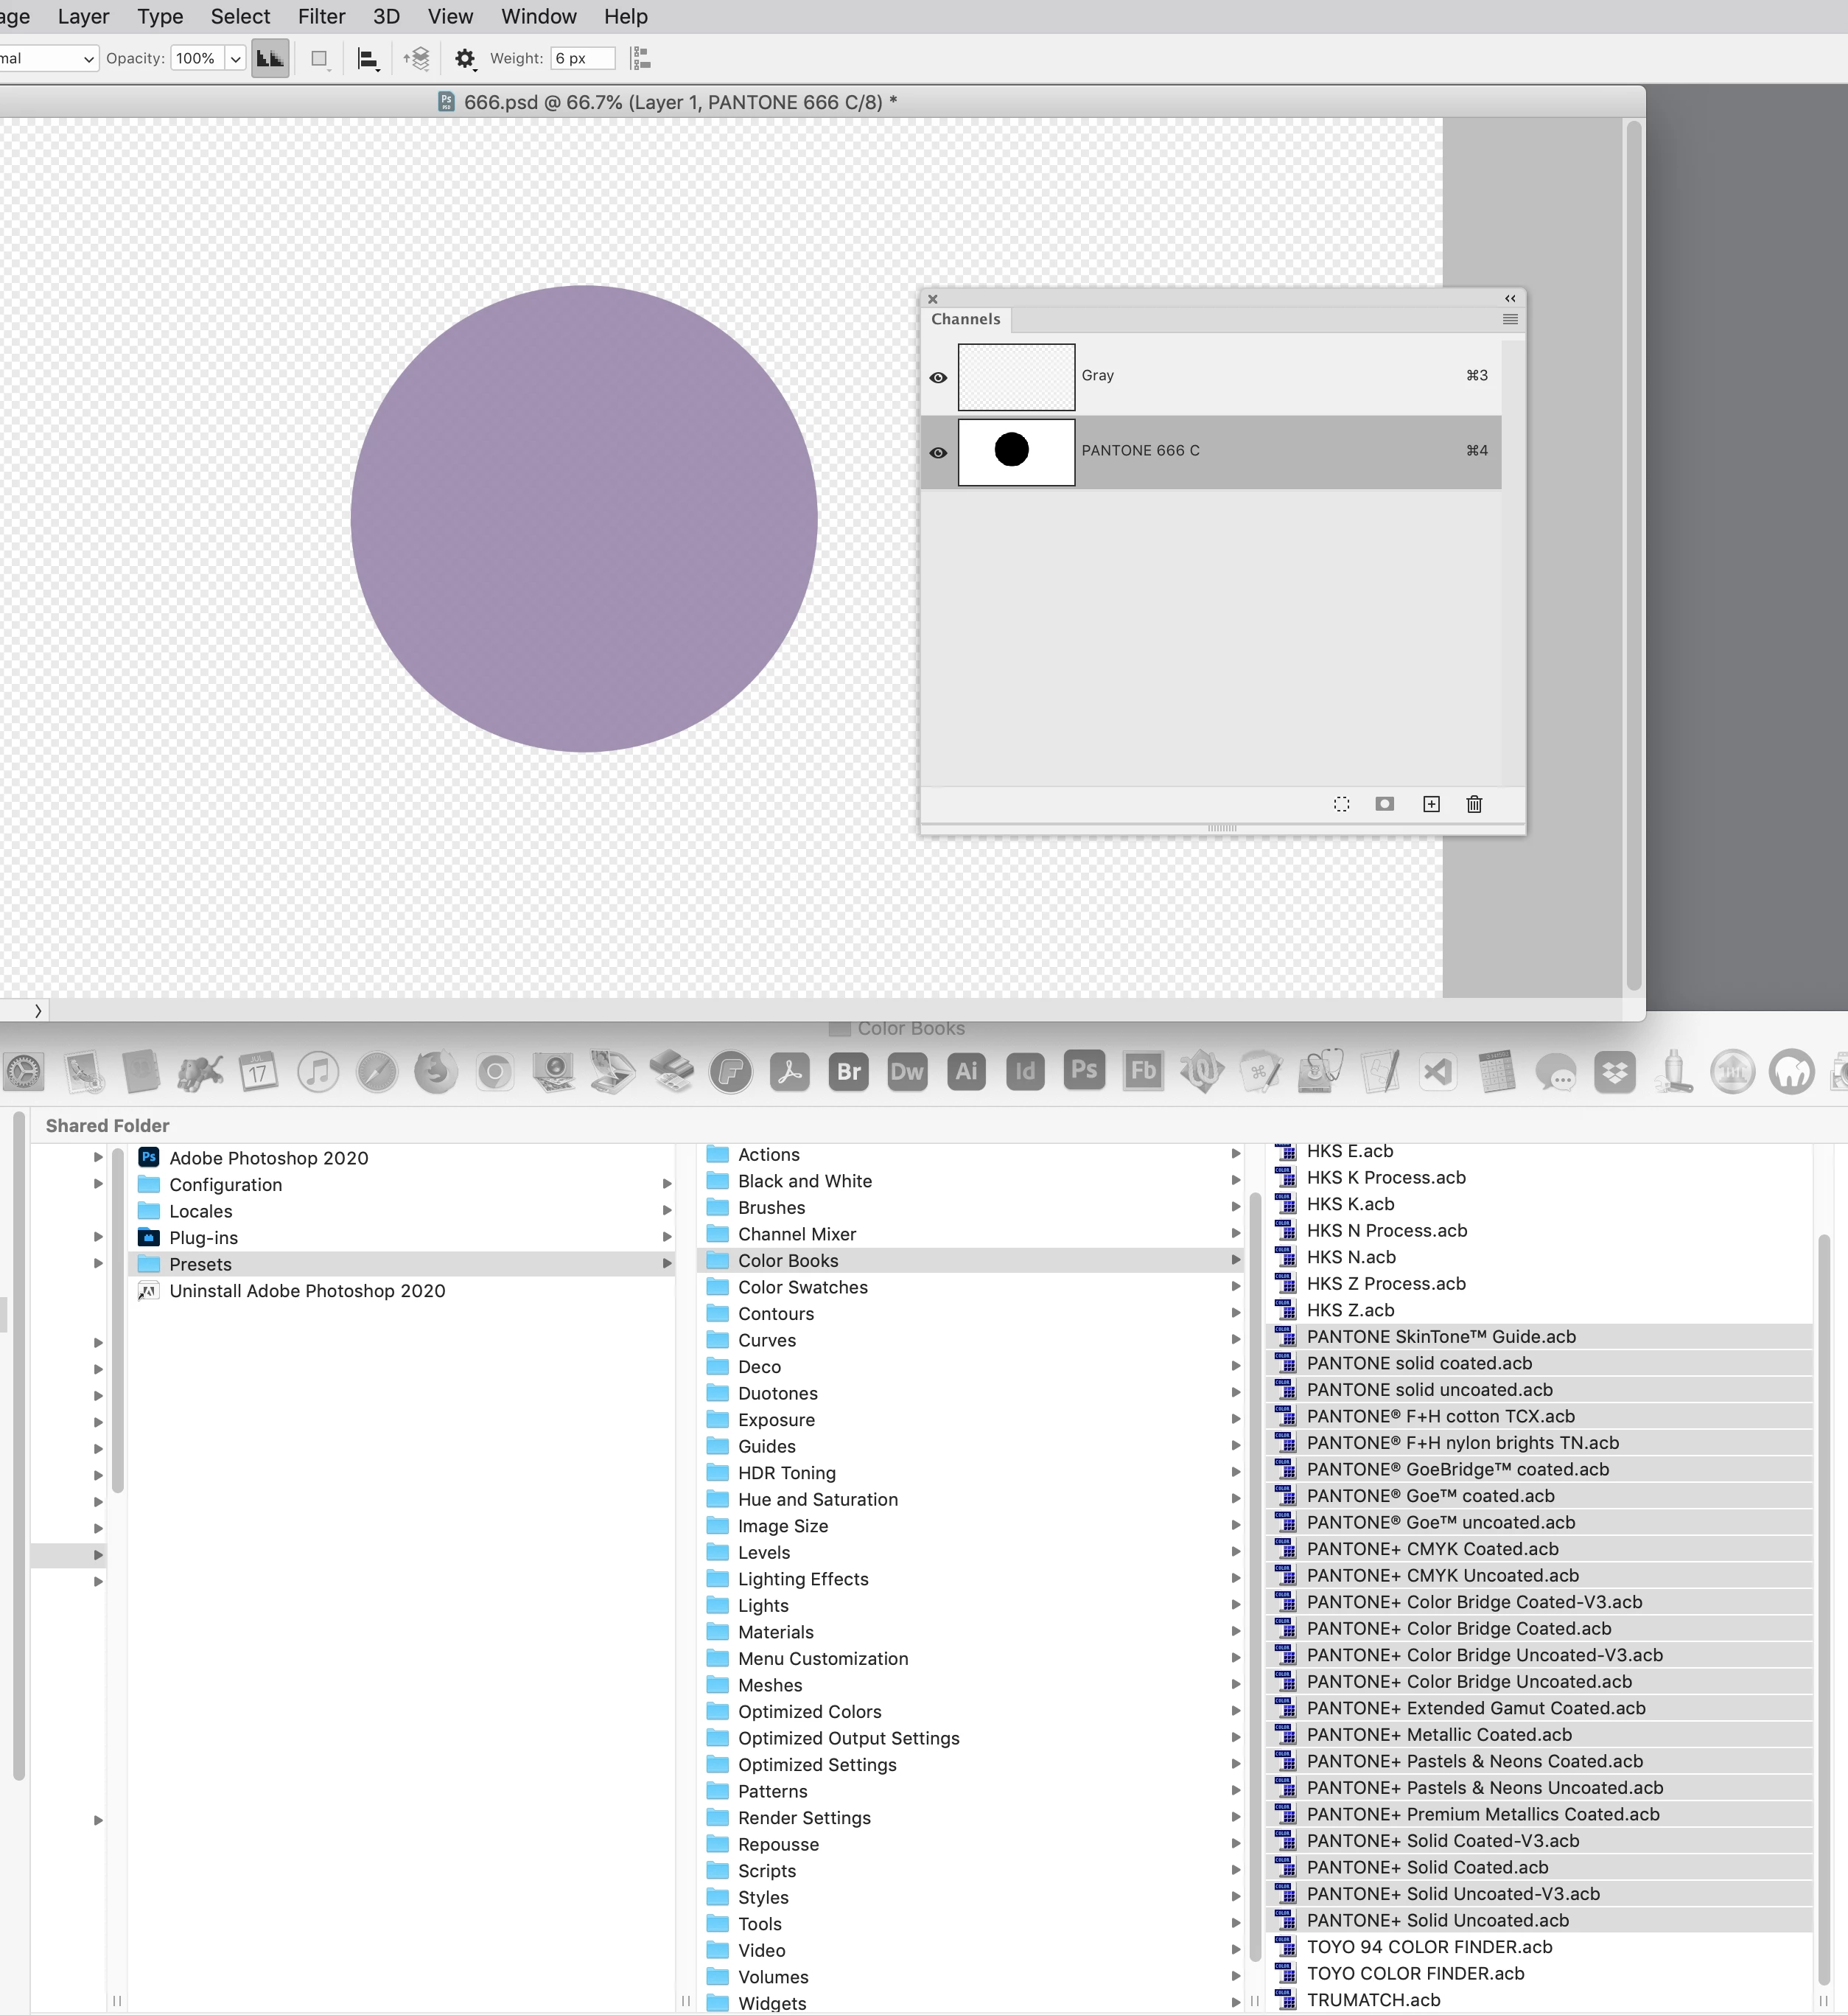Switch to the Channels tab
Screen dimensions: 1848x2015
click(x=965, y=319)
